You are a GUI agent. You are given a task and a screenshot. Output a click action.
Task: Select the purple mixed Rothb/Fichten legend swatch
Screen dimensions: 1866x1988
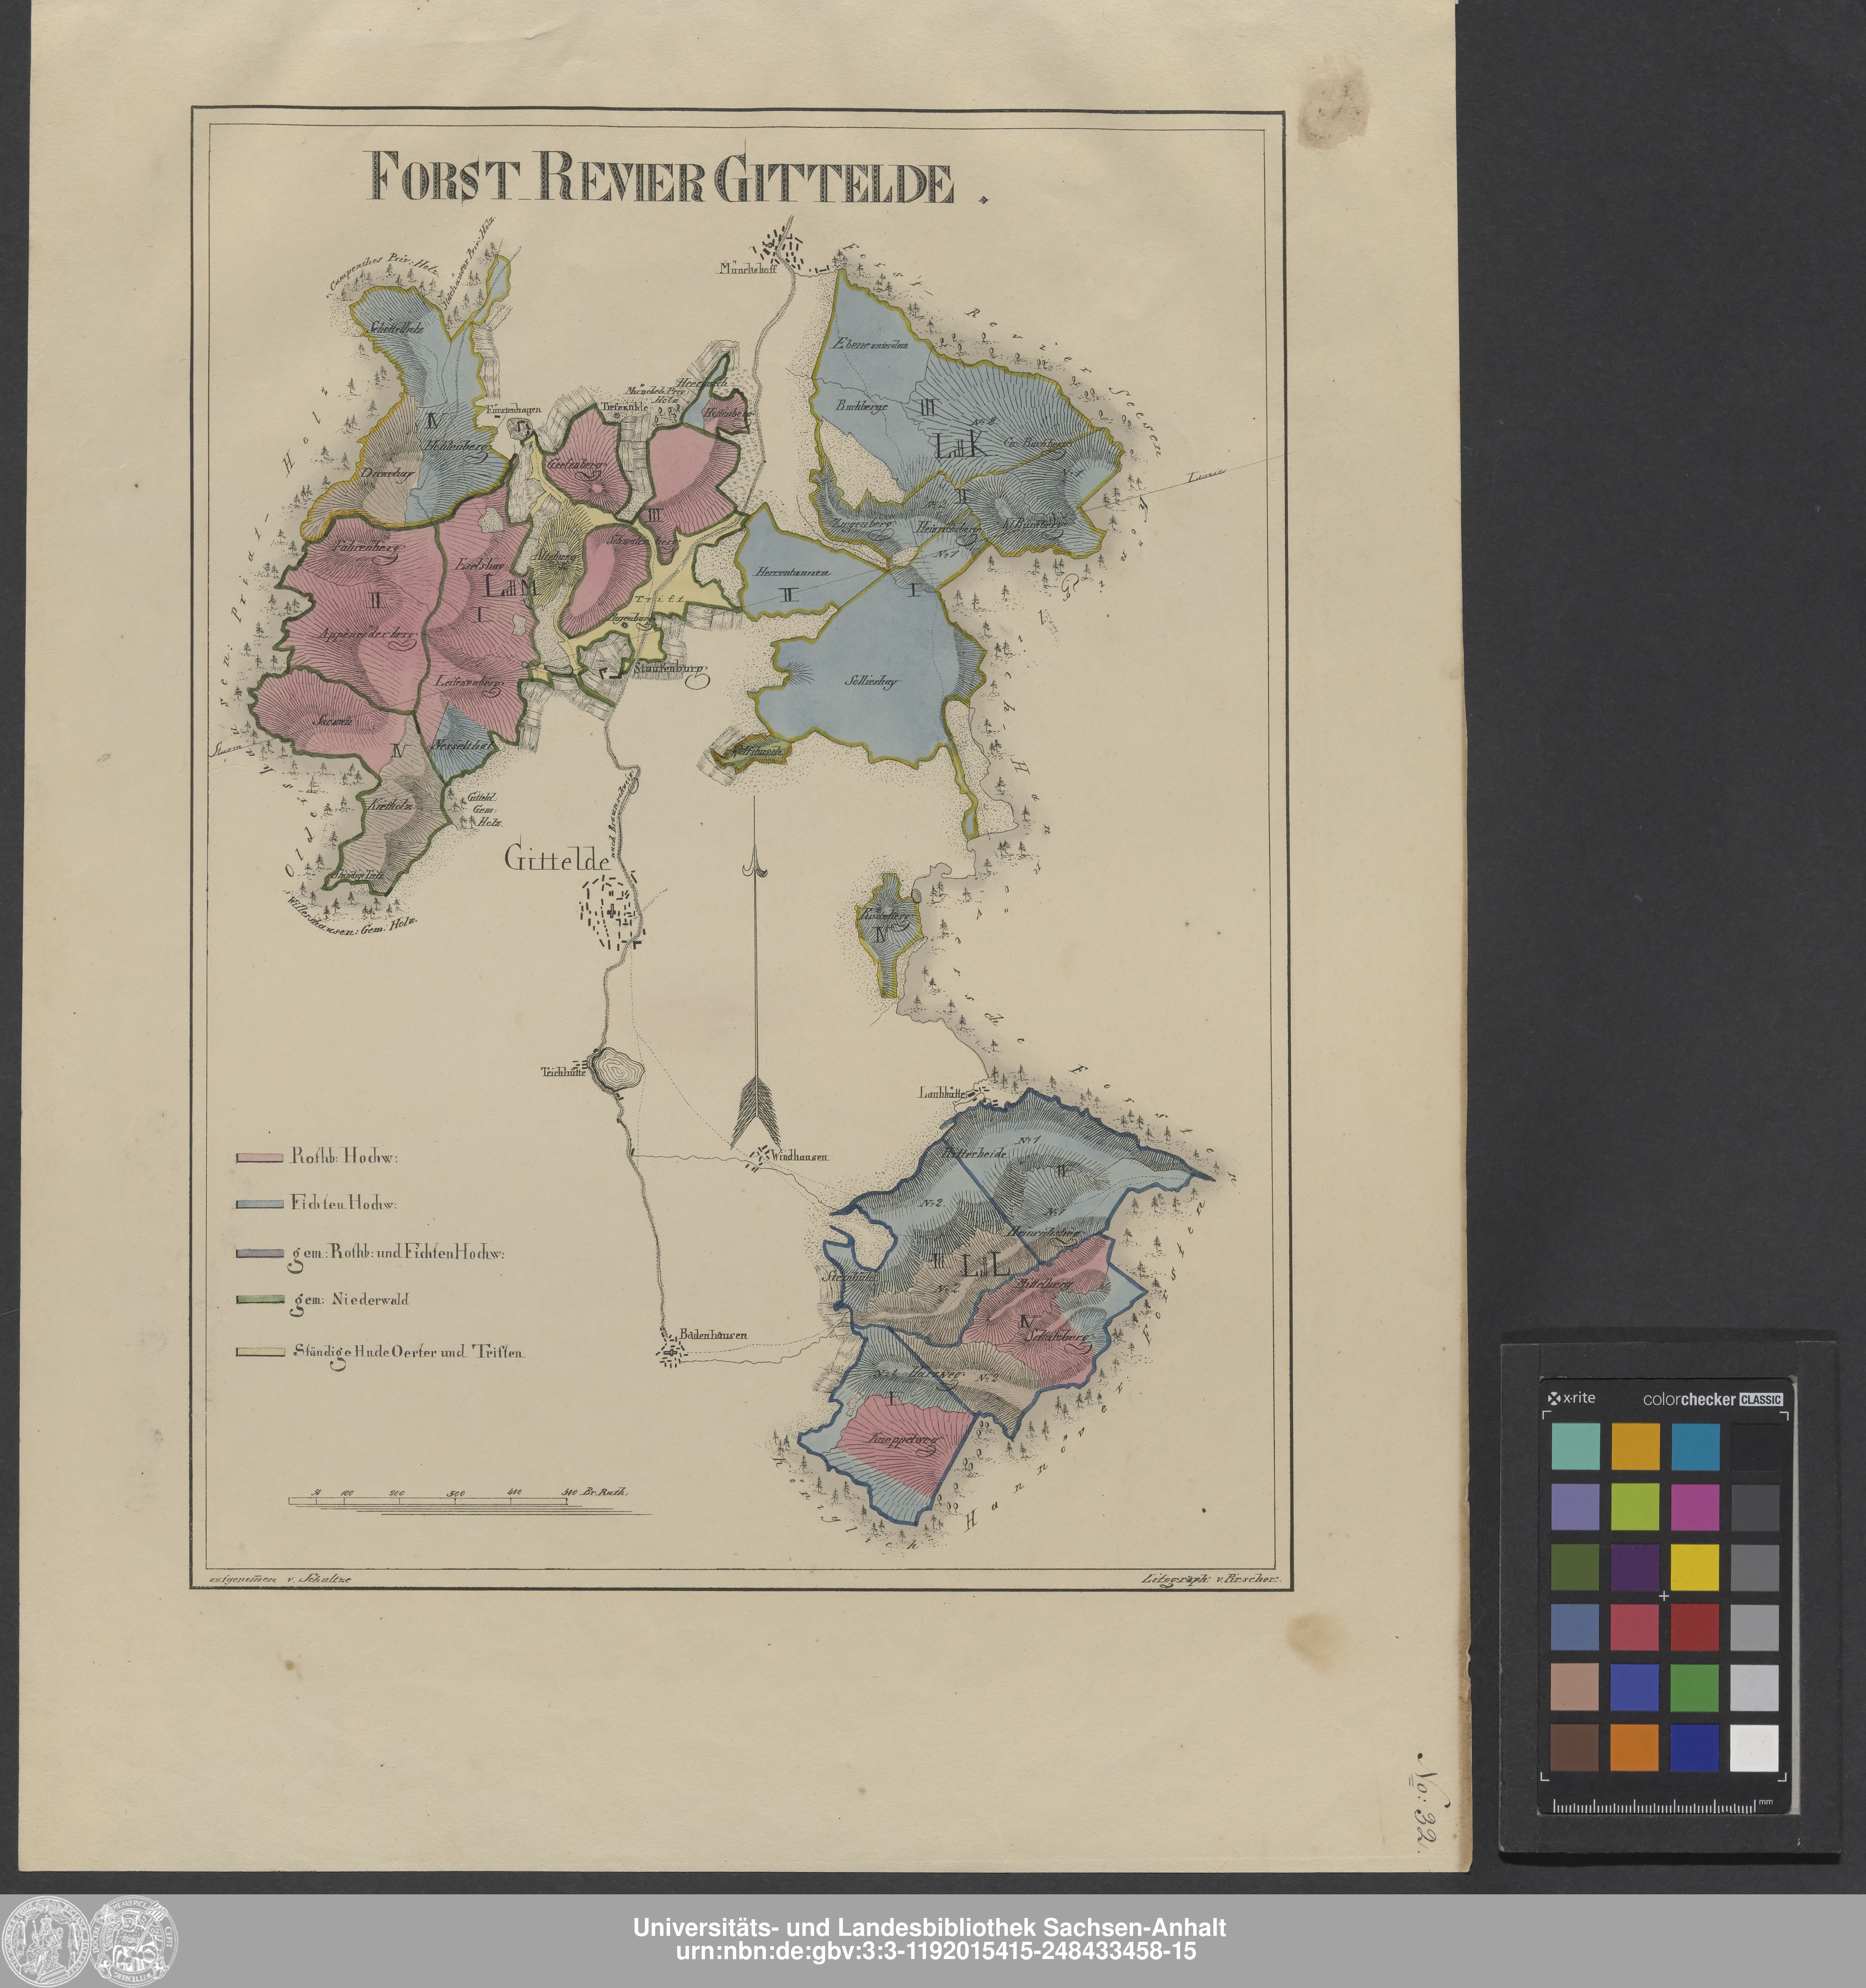(260, 1253)
